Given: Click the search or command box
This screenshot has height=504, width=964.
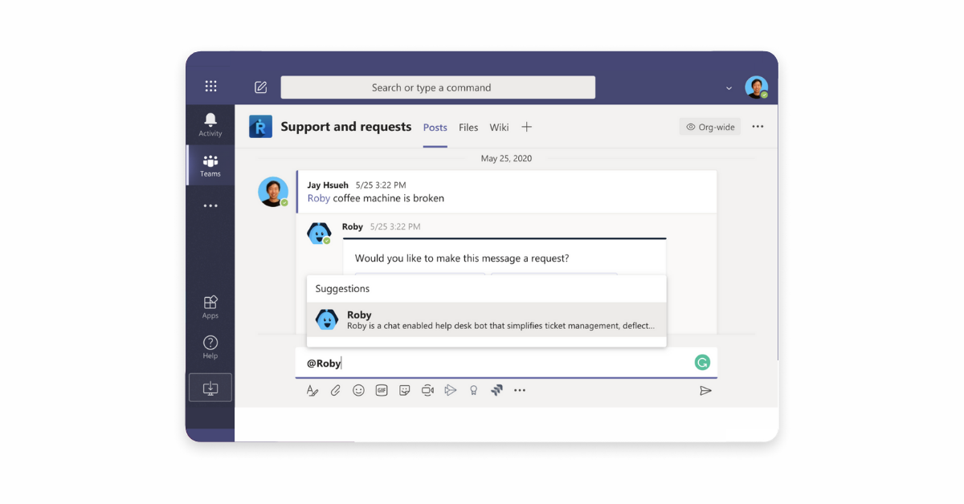Looking at the screenshot, I should [x=438, y=87].
